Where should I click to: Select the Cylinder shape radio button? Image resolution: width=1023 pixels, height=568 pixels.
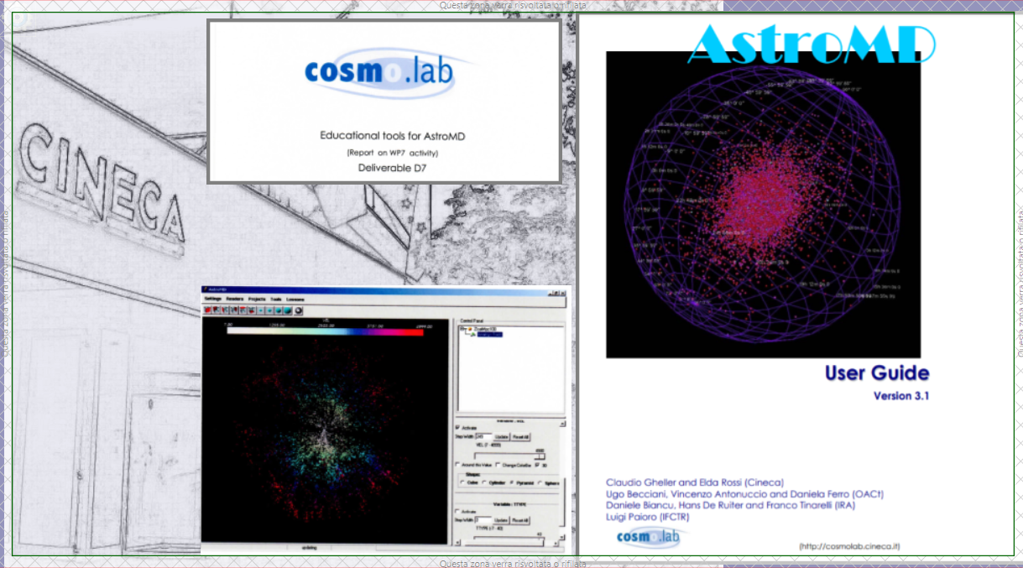(x=484, y=483)
